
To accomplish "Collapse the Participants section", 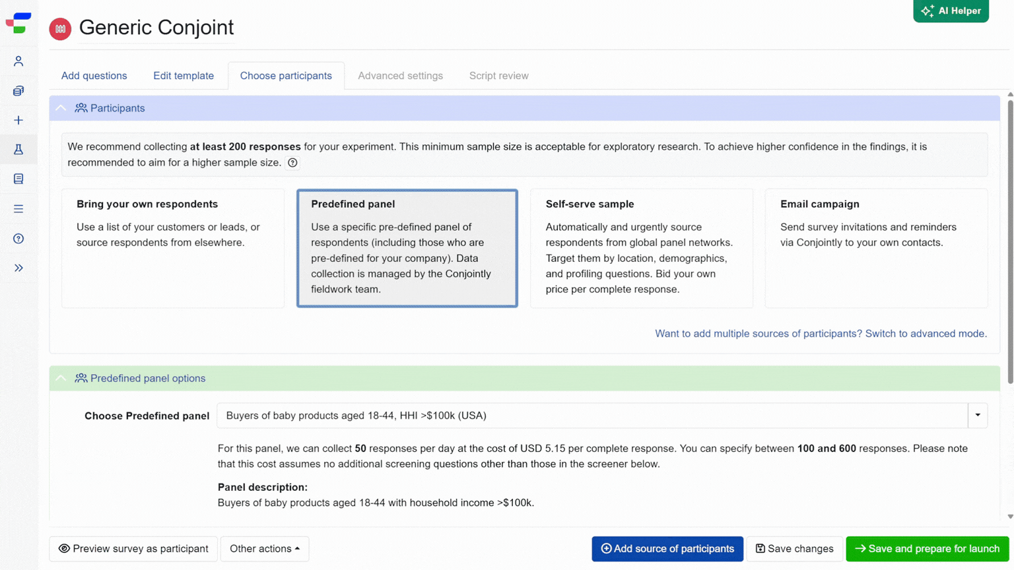I will coord(61,108).
